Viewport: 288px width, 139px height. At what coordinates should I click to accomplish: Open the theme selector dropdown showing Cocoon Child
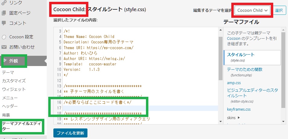(252, 10)
